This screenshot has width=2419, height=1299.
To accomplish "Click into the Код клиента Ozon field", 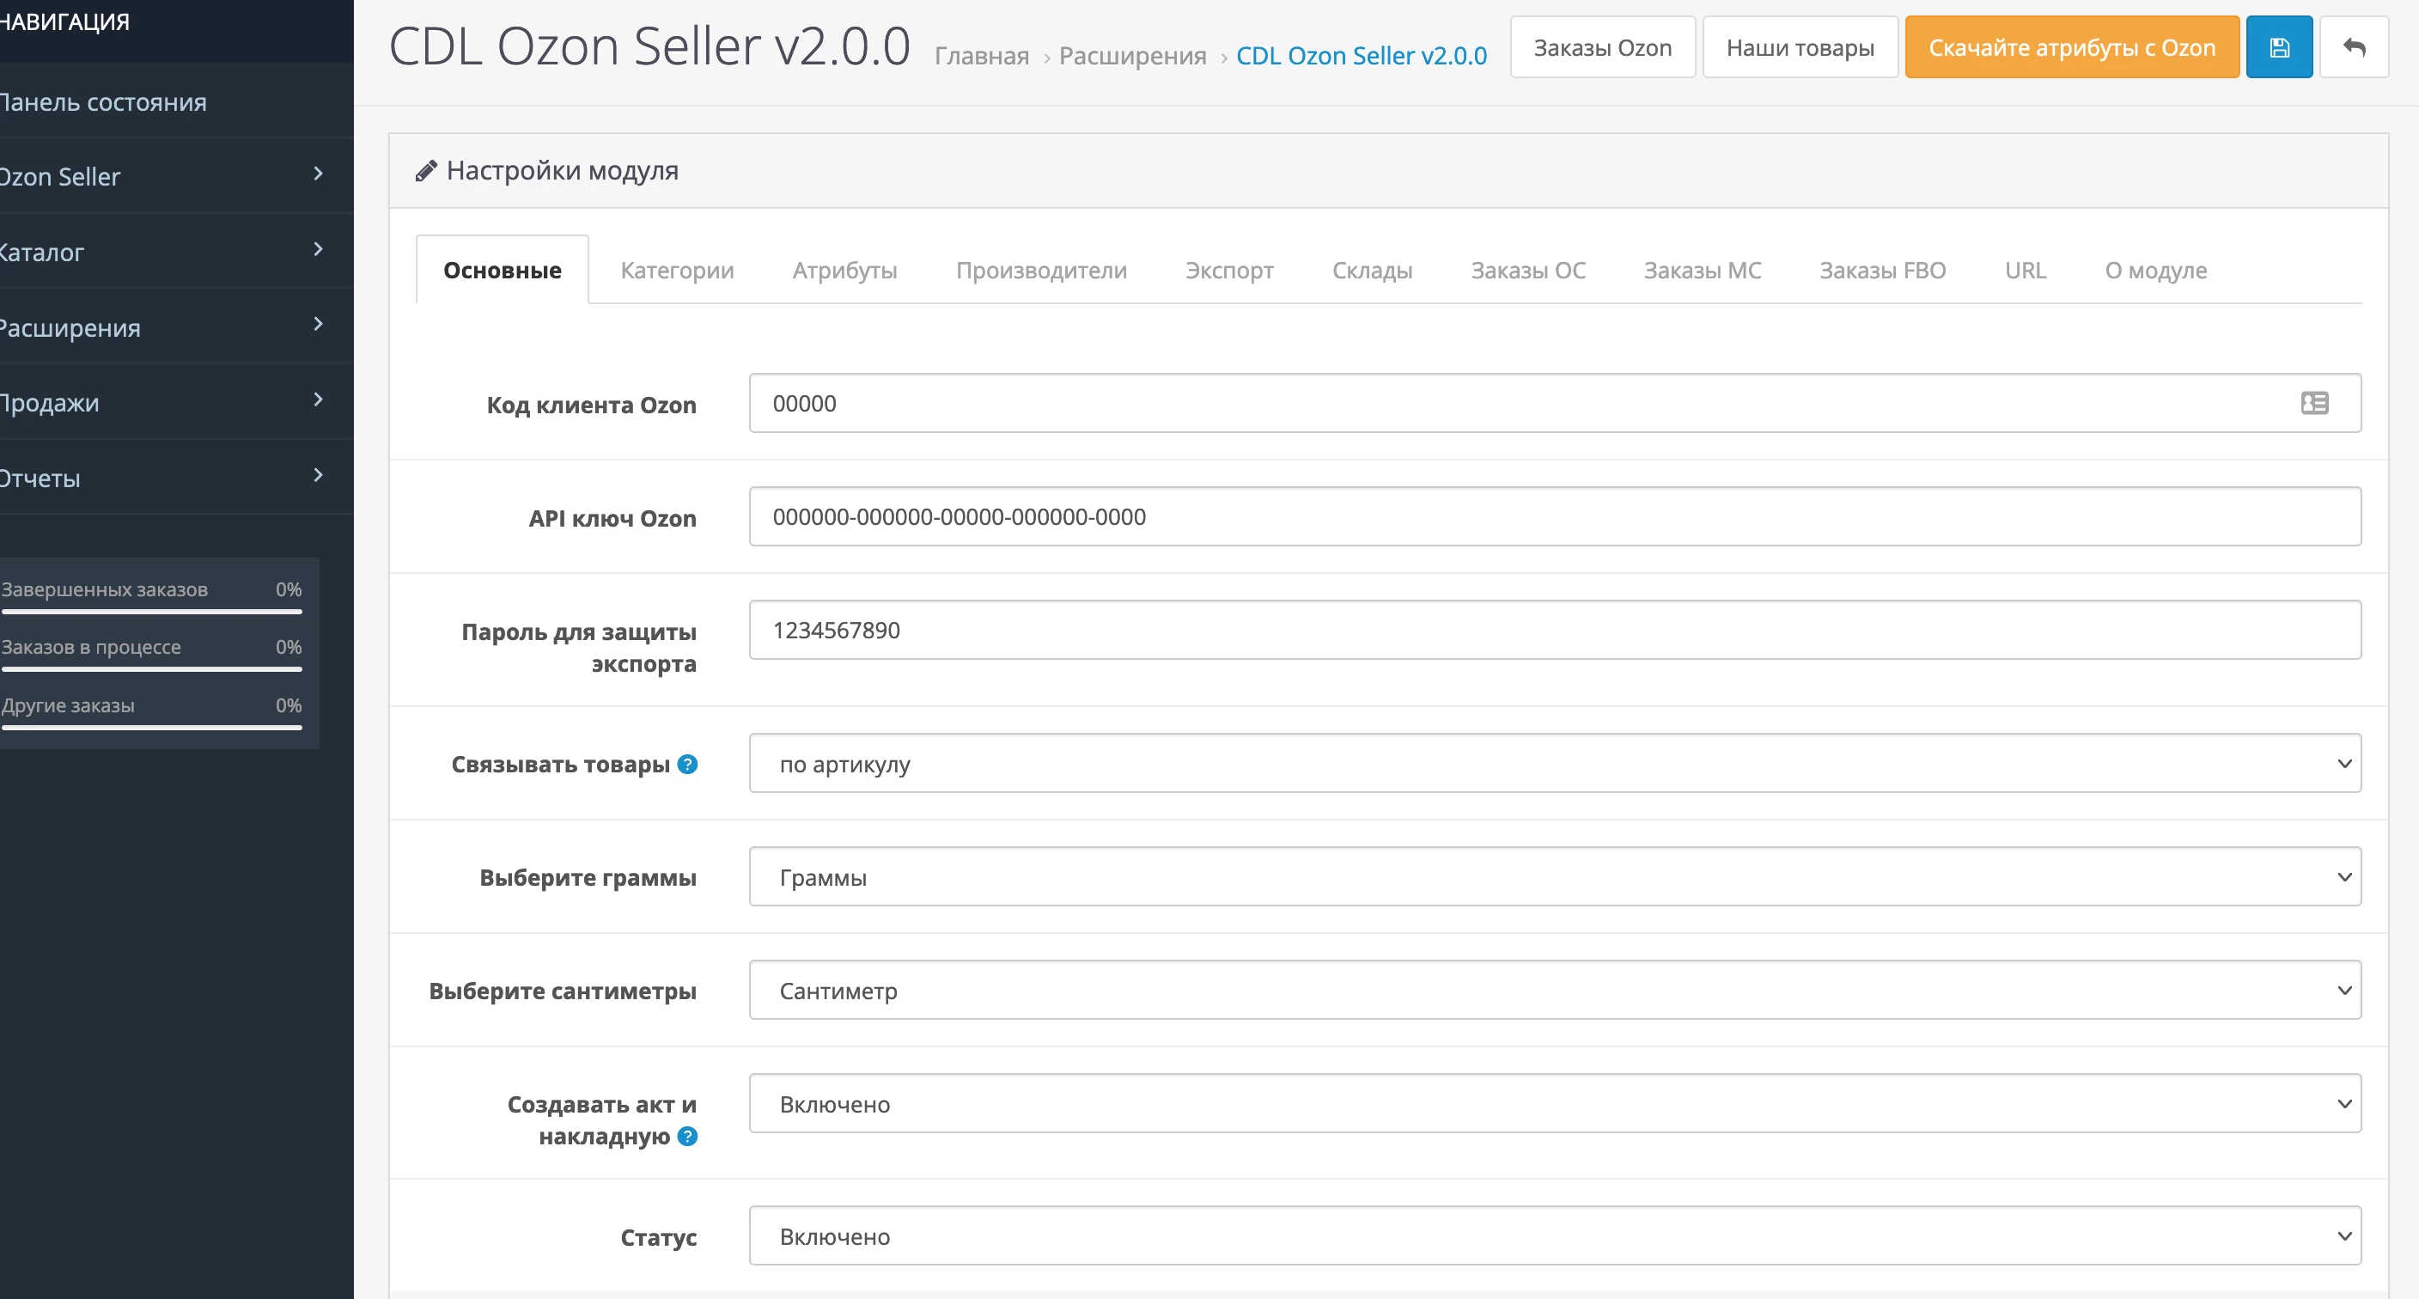I will click(1555, 403).
